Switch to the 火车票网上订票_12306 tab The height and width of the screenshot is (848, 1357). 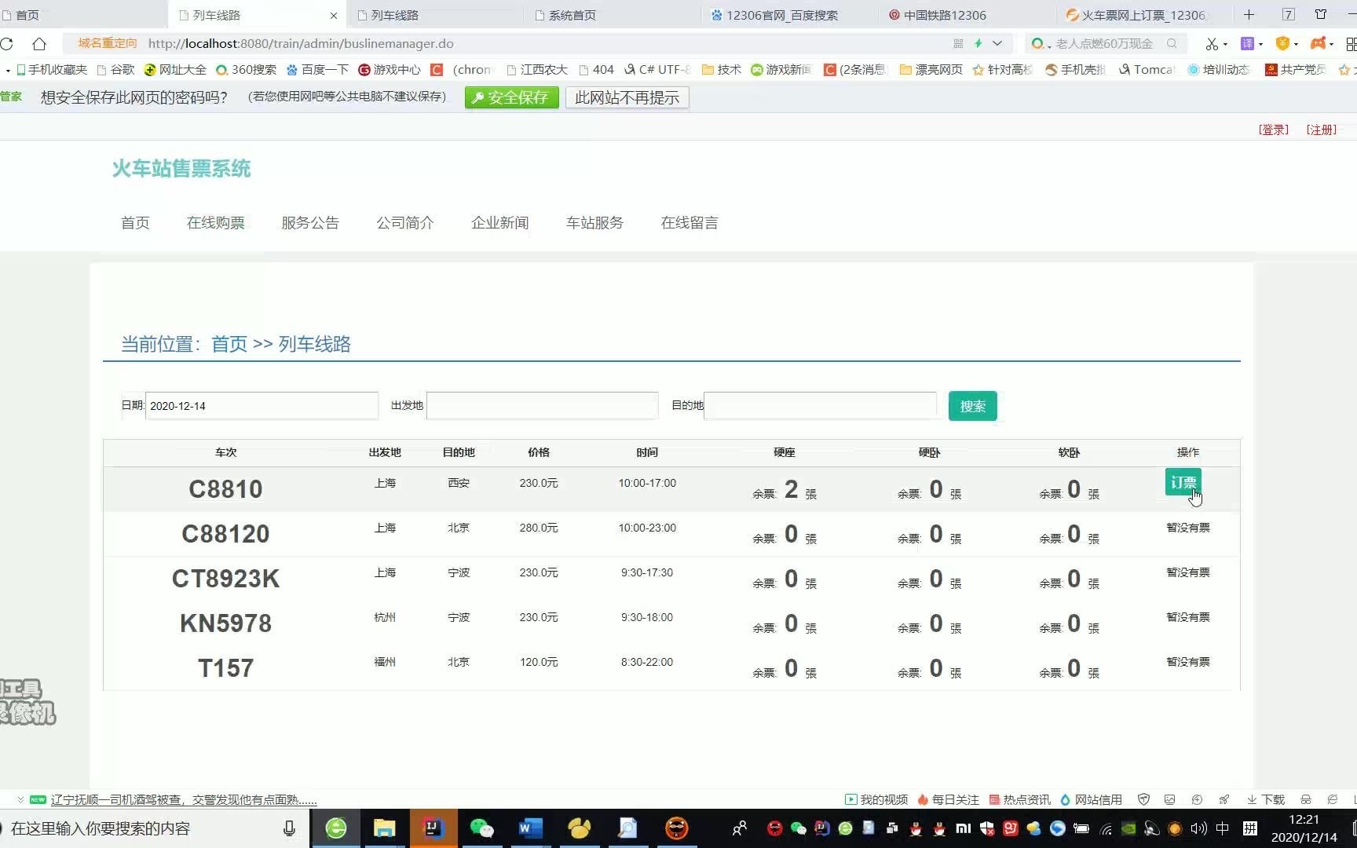(x=1145, y=15)
